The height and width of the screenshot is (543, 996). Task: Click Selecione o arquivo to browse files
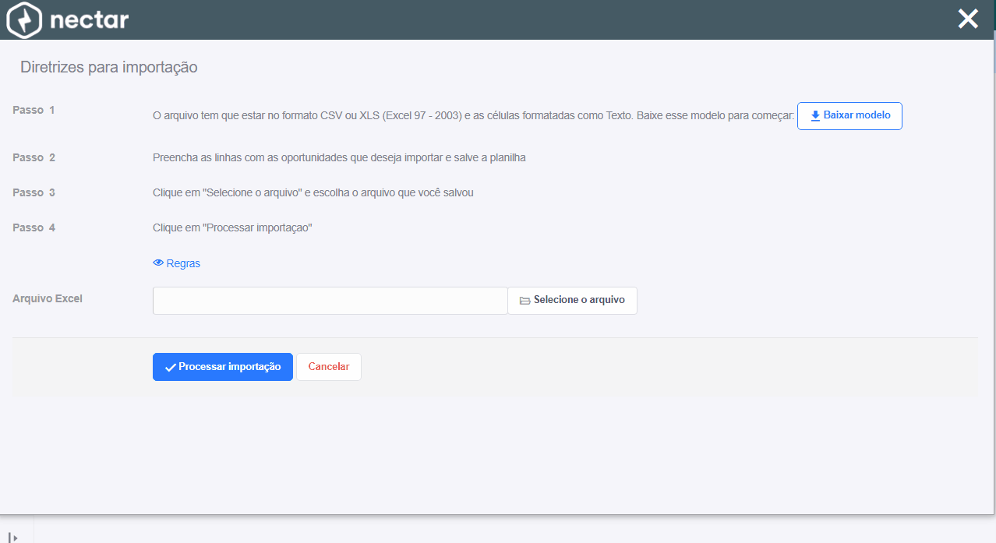point(572,301)
